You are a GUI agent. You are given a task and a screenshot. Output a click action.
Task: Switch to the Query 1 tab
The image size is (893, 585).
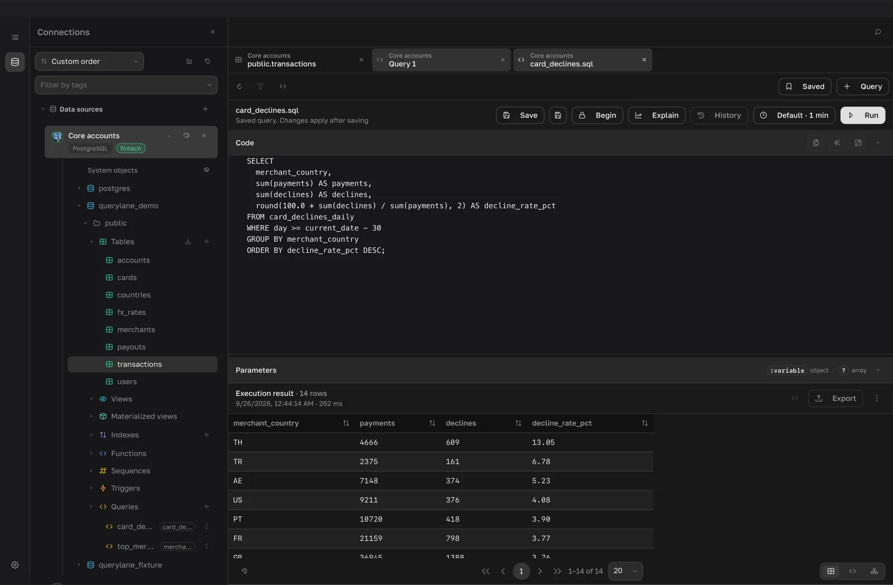click(441, 60)
